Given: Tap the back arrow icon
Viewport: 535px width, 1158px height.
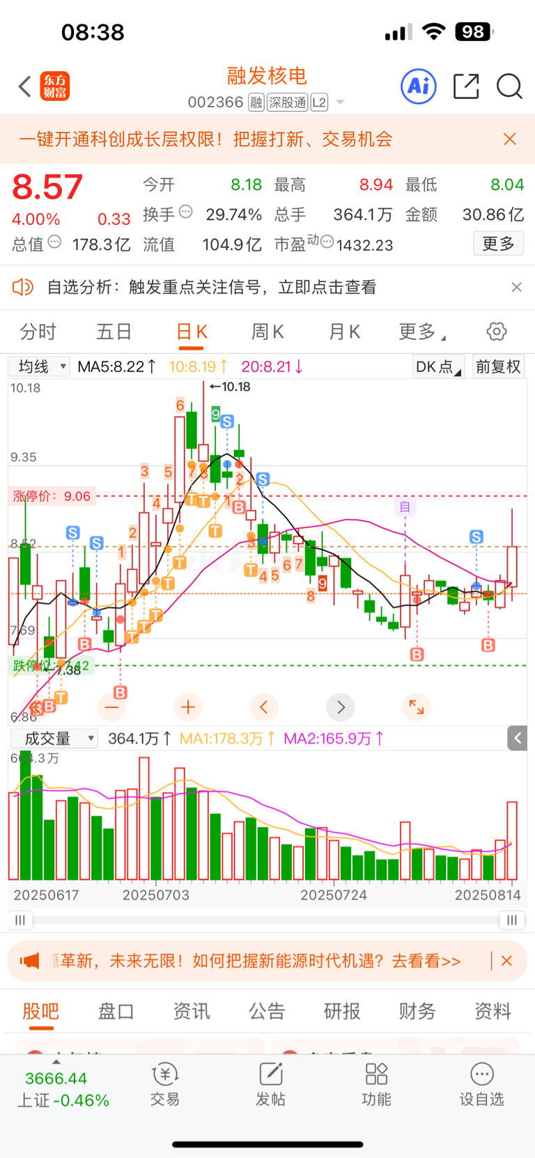Looking at the screenshot, I should click(25, 87).
